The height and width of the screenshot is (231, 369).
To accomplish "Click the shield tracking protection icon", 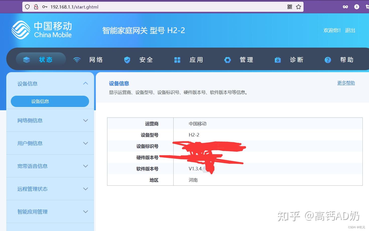I will tap(28, 7).
